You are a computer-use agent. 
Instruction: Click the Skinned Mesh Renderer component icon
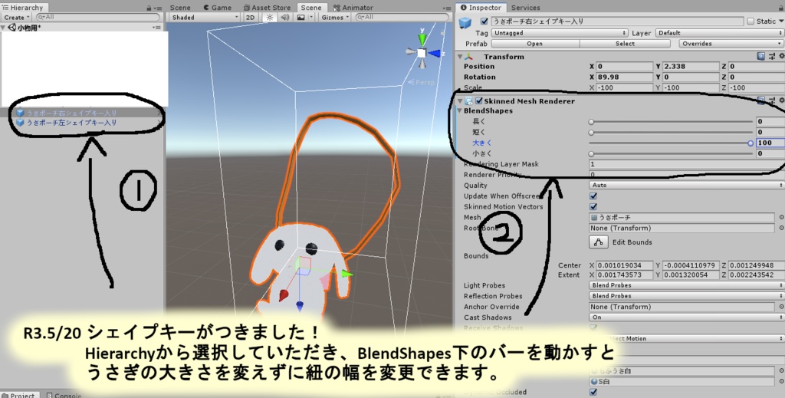(469, 100)
